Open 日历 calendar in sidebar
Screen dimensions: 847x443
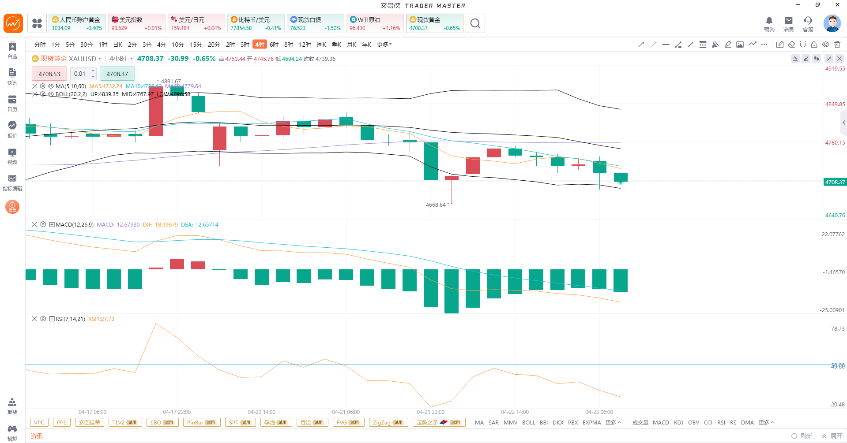12,103
